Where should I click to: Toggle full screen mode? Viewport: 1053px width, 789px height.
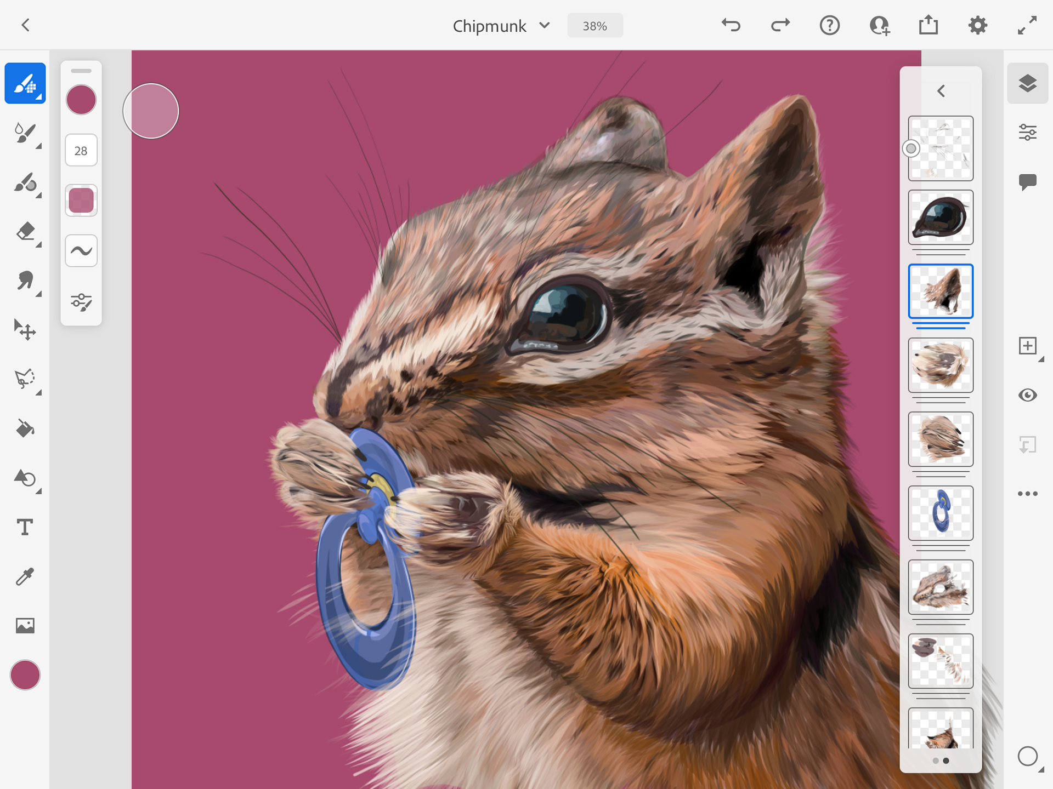point(1027,25)
